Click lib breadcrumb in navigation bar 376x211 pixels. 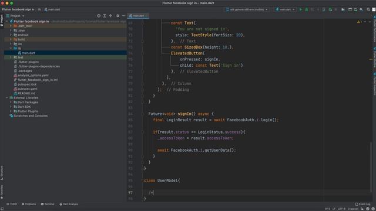click(39, 9)
